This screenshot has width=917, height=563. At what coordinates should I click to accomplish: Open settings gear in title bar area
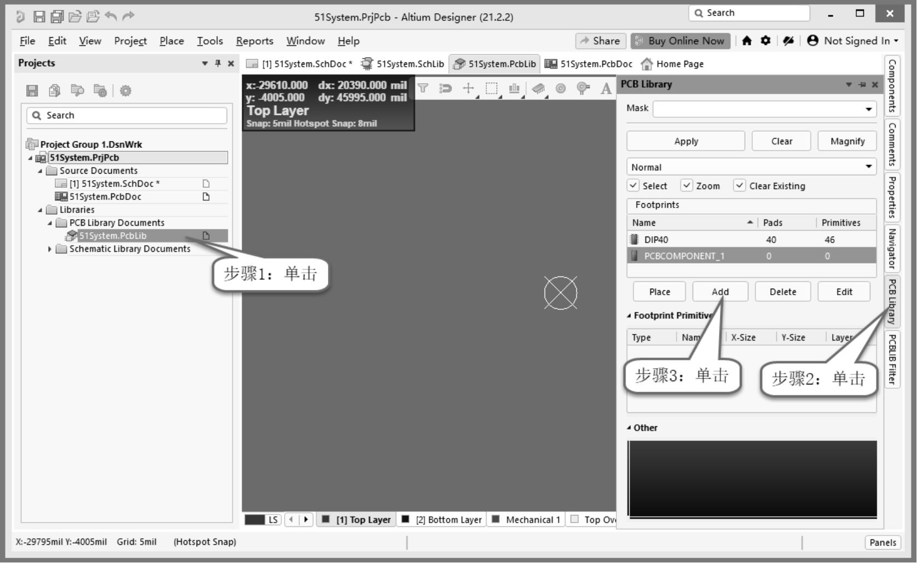pyautogui.click(x=766, y=41)
